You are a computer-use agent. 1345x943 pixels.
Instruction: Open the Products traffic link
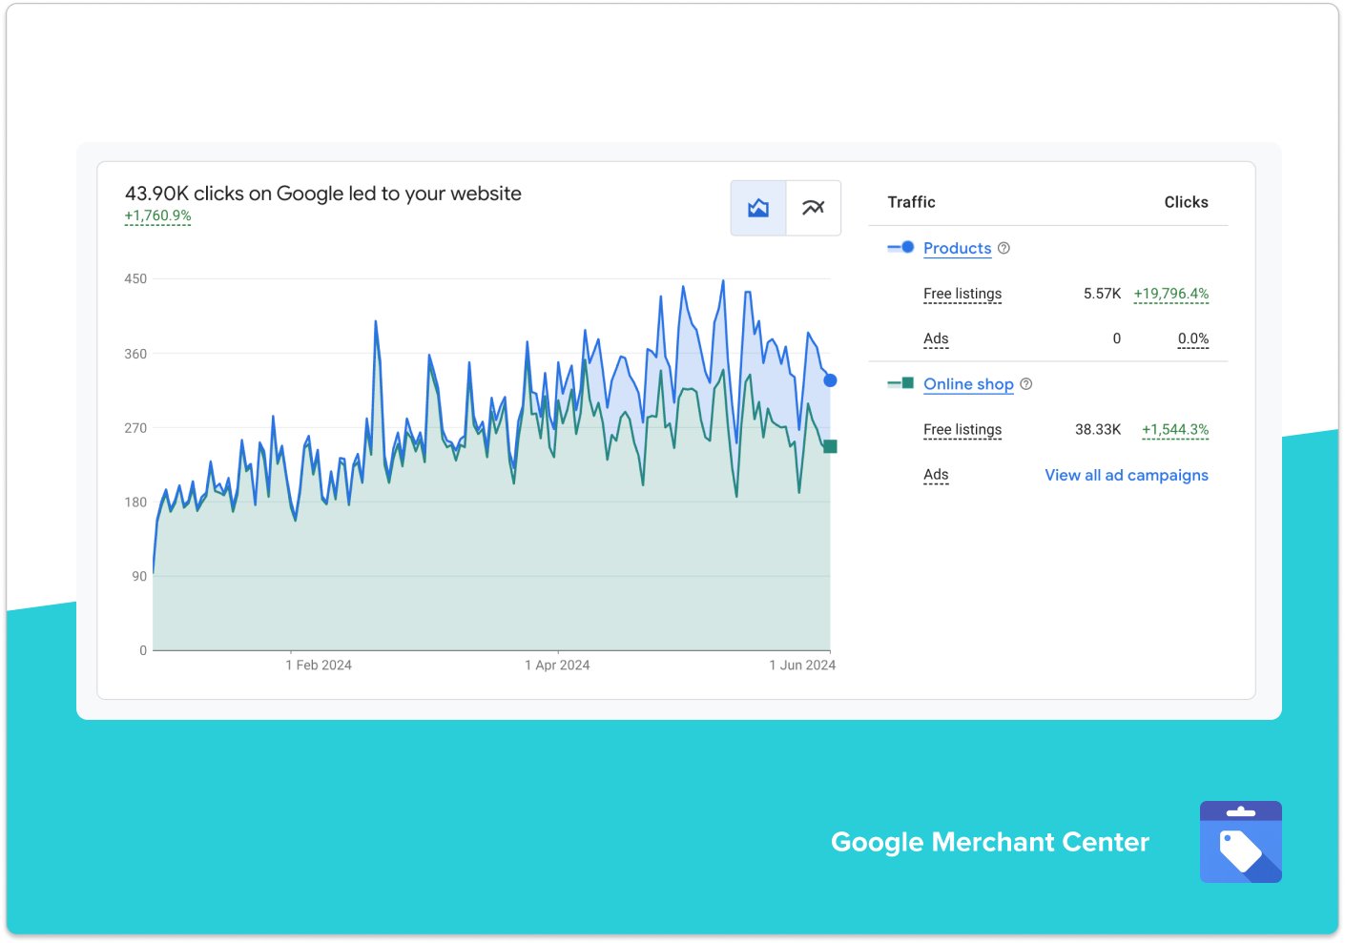coord(957,248)
